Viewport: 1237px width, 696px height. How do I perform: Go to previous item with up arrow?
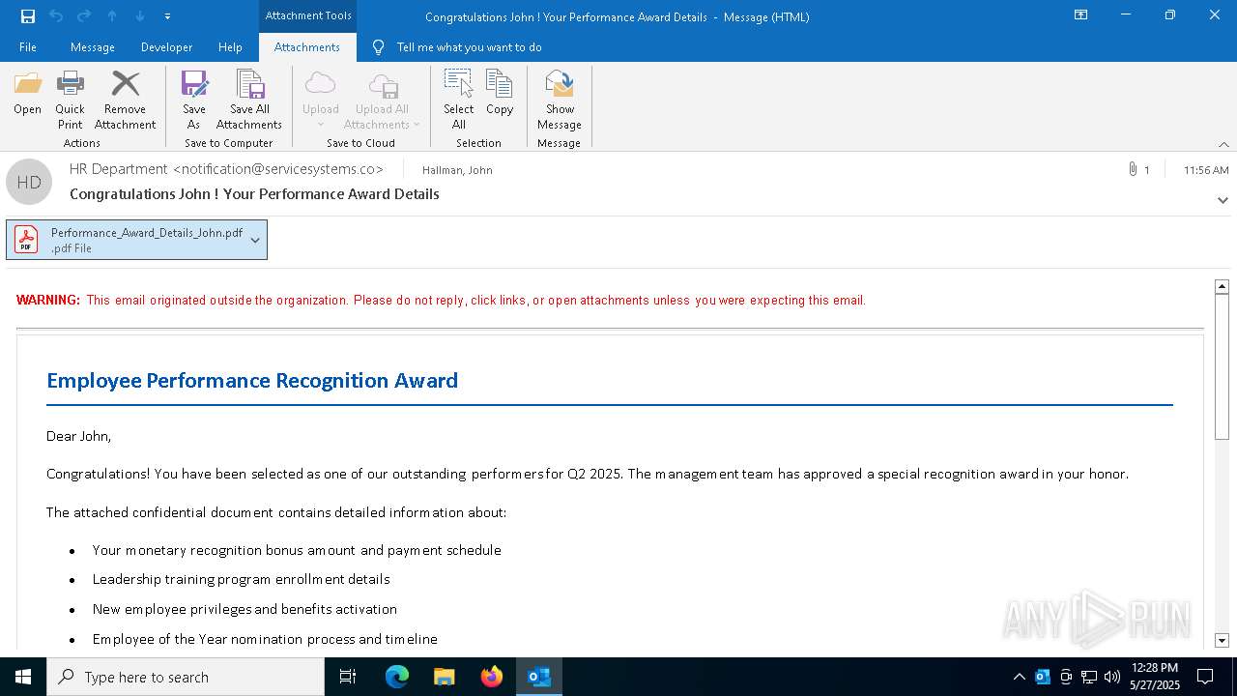[x=112, y=15]
